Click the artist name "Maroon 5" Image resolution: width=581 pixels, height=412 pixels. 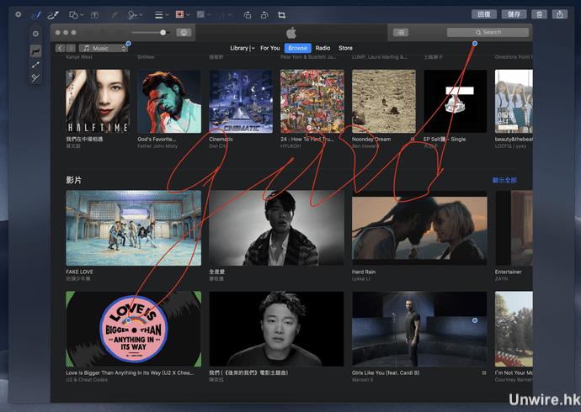coord(362,380)
